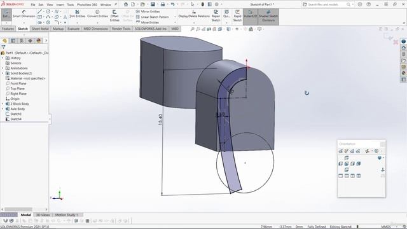Click the Material <not specified> item
407x229 pixels.
coord(25,78)
